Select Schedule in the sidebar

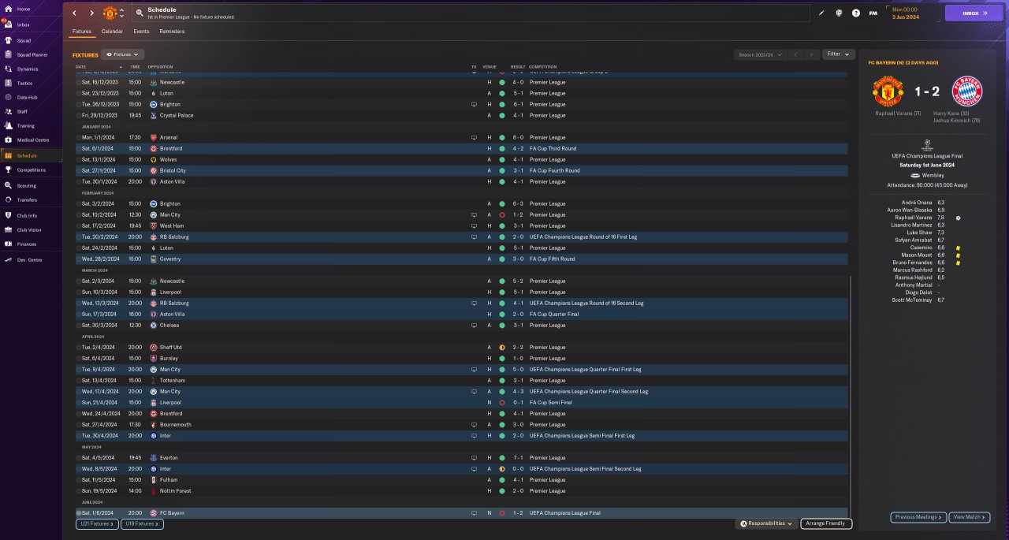32,155
